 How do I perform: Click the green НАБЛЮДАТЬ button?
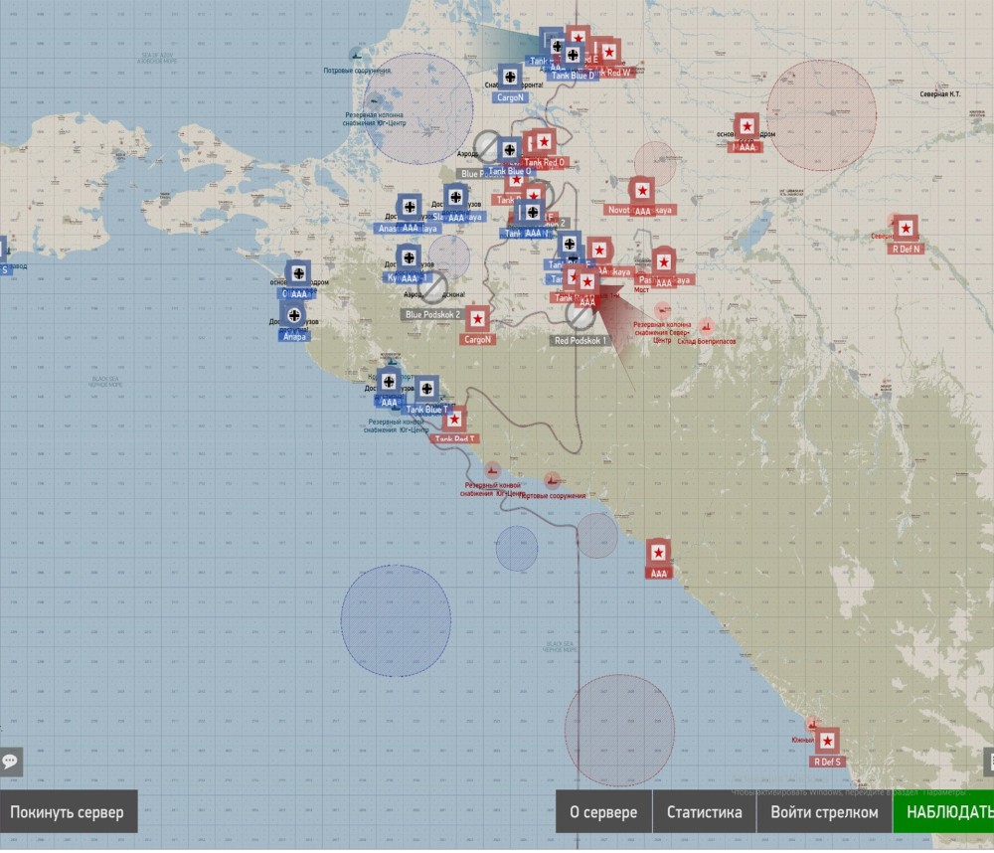(943, 812)
